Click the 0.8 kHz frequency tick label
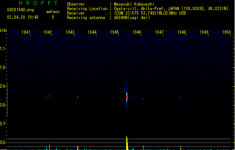Image resolution: width=235 pixels, height=150 pixels. tap(3, 105)
